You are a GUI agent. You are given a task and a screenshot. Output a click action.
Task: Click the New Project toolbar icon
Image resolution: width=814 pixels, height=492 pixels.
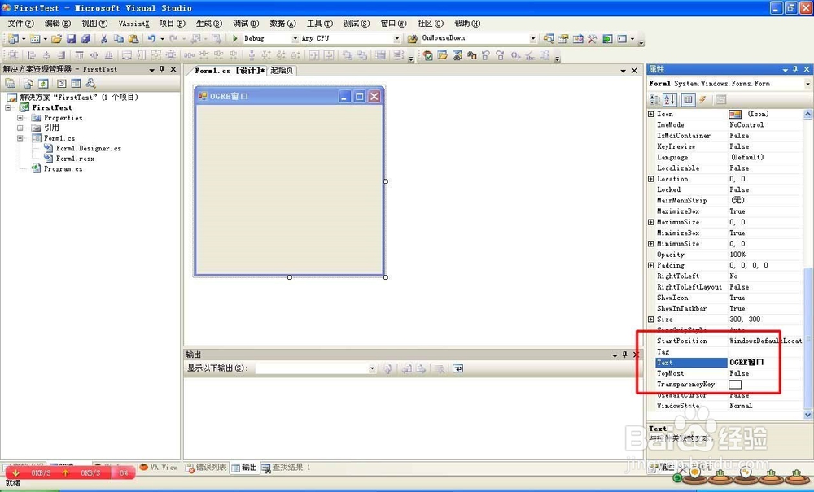12,39
